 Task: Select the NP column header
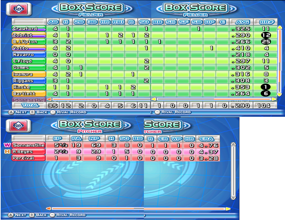[94, 138]
